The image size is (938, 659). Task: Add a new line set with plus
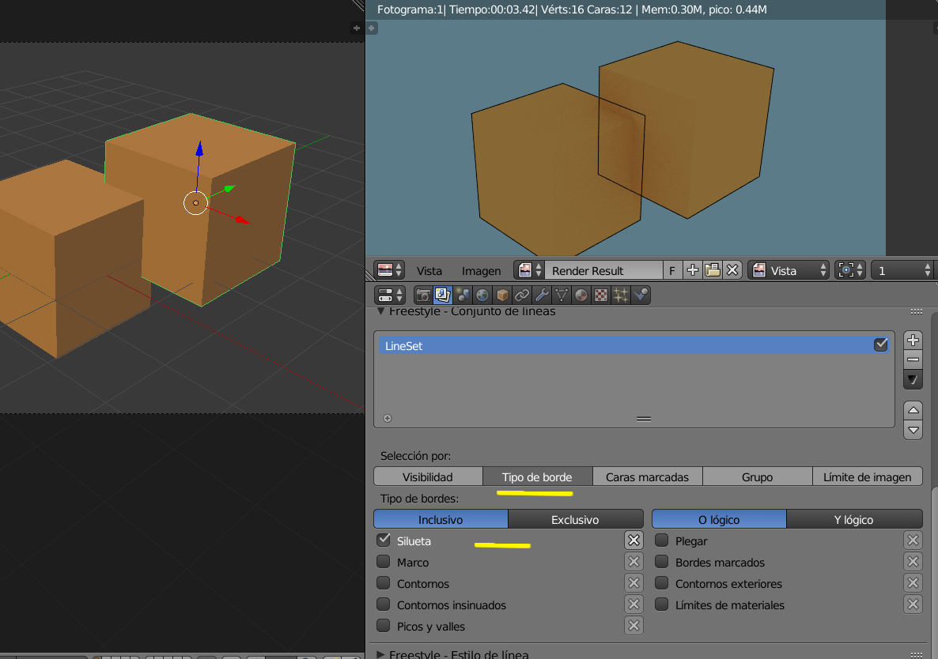(x=913, y=341)
